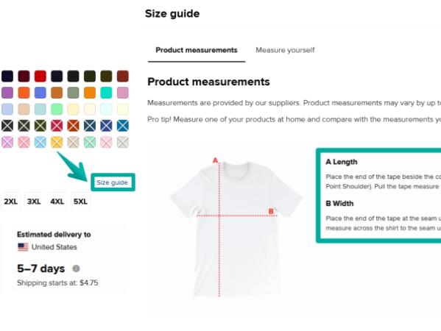Viewport: 441px width, 331px height.
Task: Choose the royal blue color swatch
Action: click(x=40, y=93)
